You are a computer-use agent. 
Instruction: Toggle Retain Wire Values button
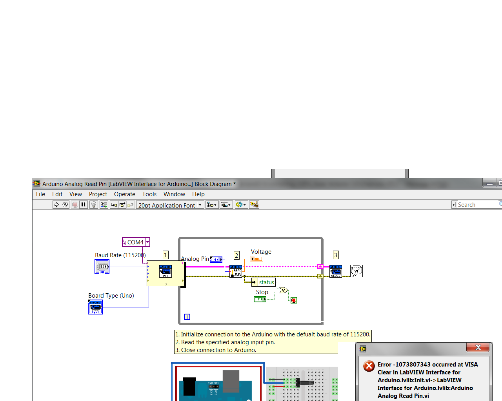tap(104, 204)
